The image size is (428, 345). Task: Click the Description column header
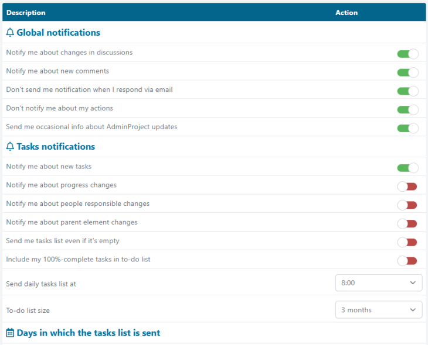(x=26, y=12)
